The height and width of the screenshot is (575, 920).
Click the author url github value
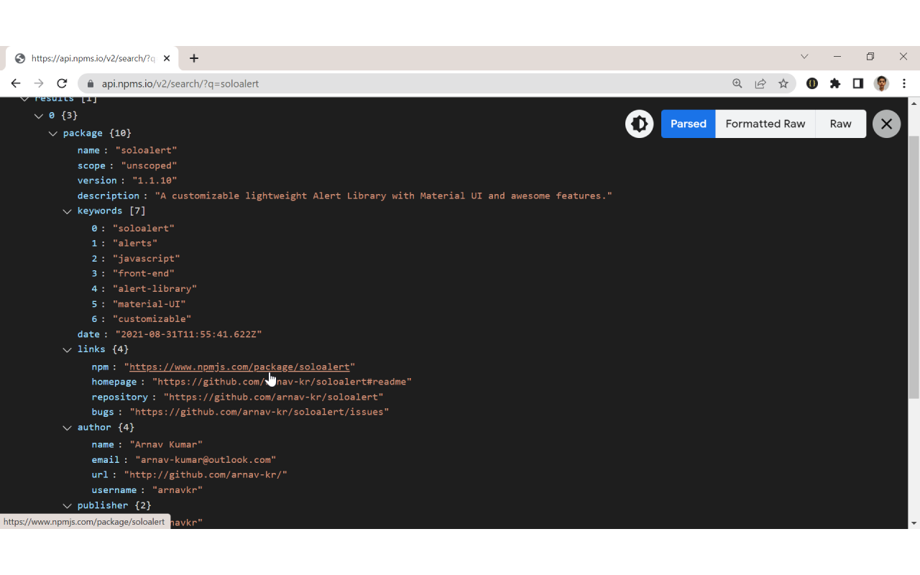coord(206,474)
